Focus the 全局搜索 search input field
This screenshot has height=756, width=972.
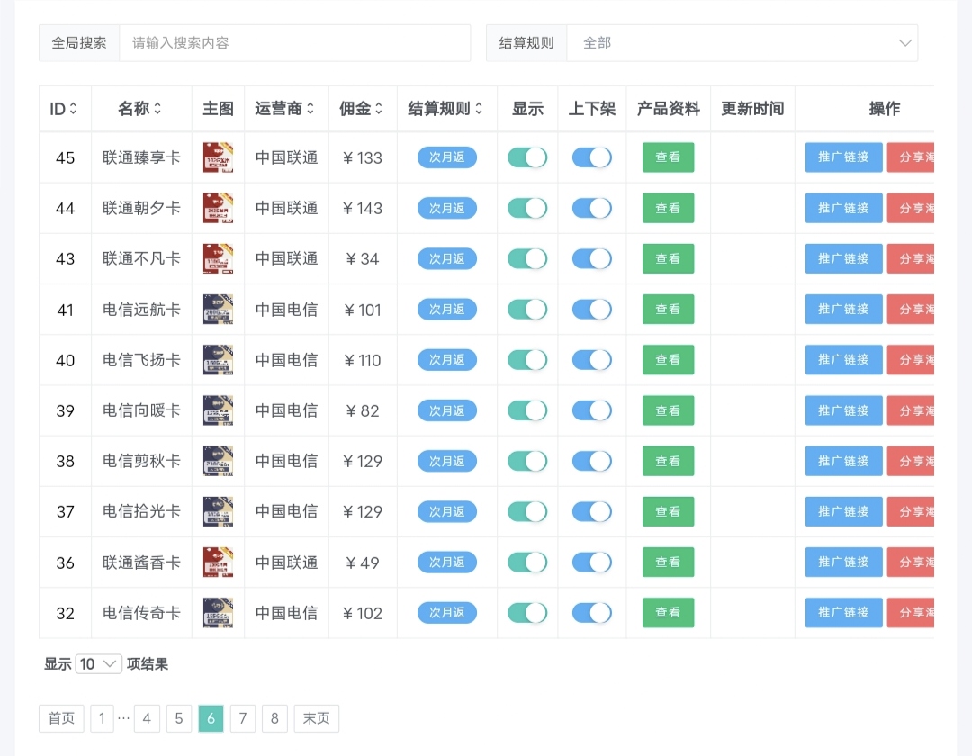(294, 43)
